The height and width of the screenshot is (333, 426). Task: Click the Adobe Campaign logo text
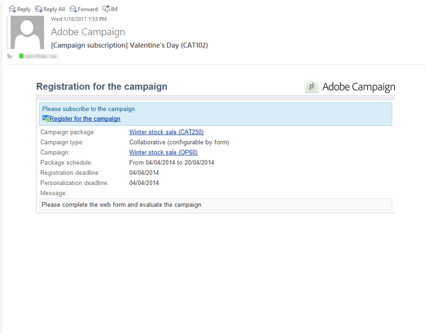pos(358,87)
